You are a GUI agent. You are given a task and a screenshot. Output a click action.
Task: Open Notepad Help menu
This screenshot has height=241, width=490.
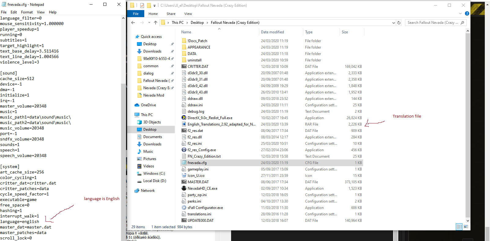53,12
